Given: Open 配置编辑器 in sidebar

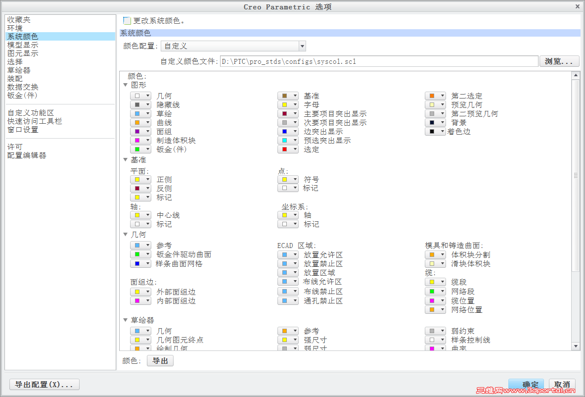Looking at the screenshot, I should tap(27, 155).
